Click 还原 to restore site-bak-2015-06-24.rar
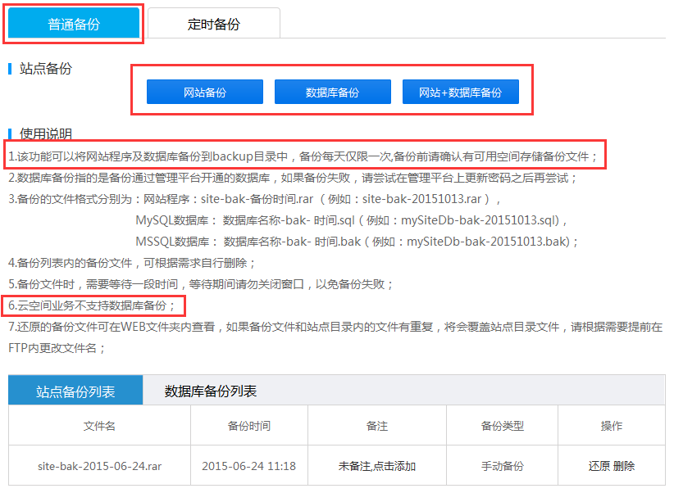674x493 pixels. click(x=599, y=466)
